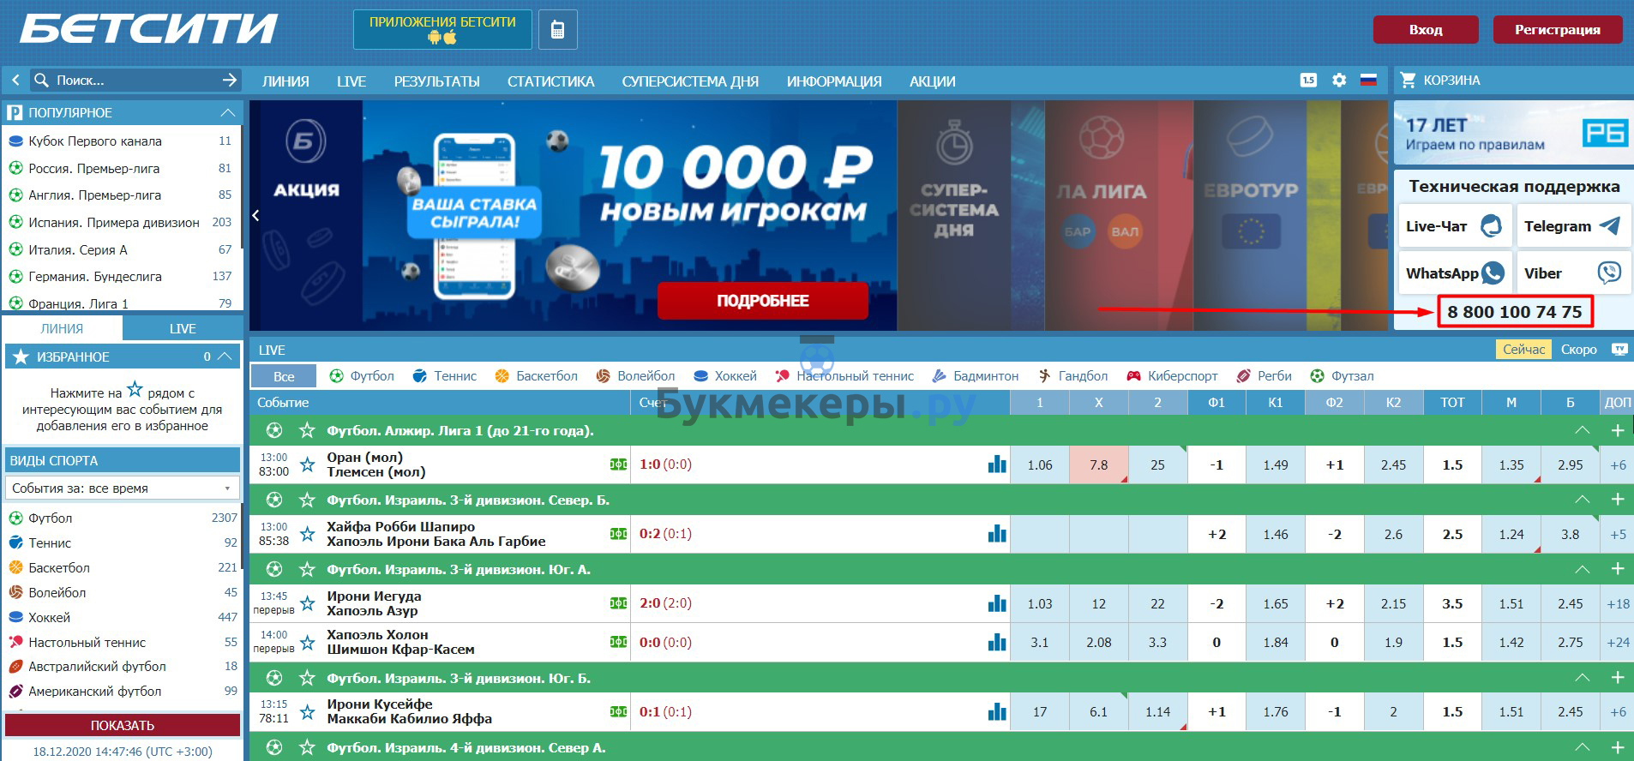Open settings gear icon in the navigation bar
The width and height of the screenshot is (1634, 761).
tap(1339, 80)
